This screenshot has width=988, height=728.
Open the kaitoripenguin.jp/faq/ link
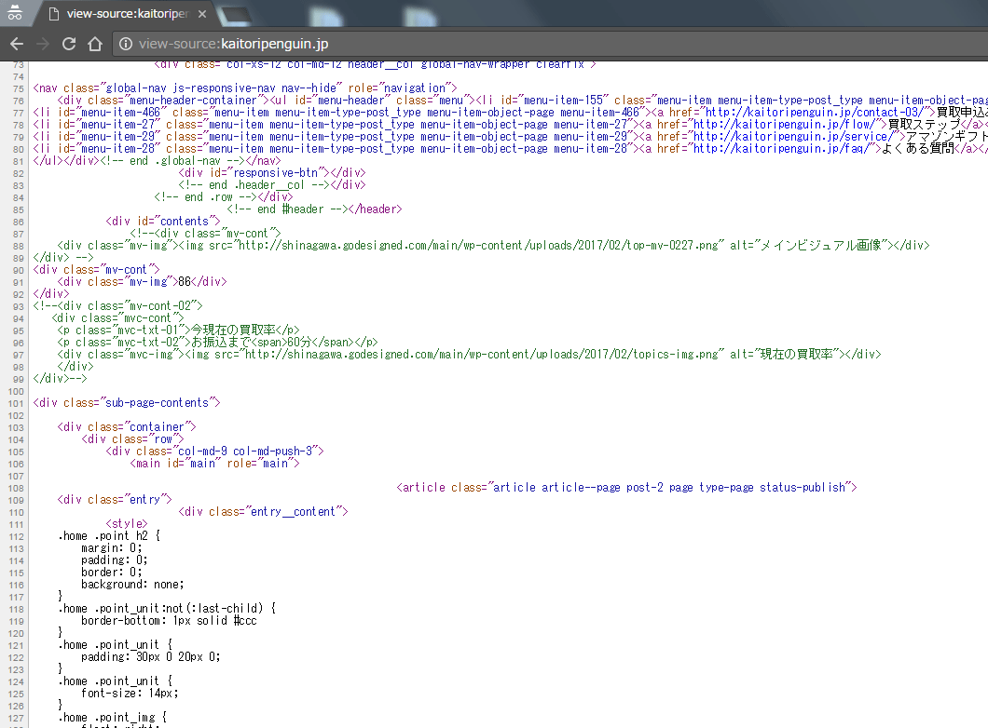pyautogui.click(x=783, y=149)
